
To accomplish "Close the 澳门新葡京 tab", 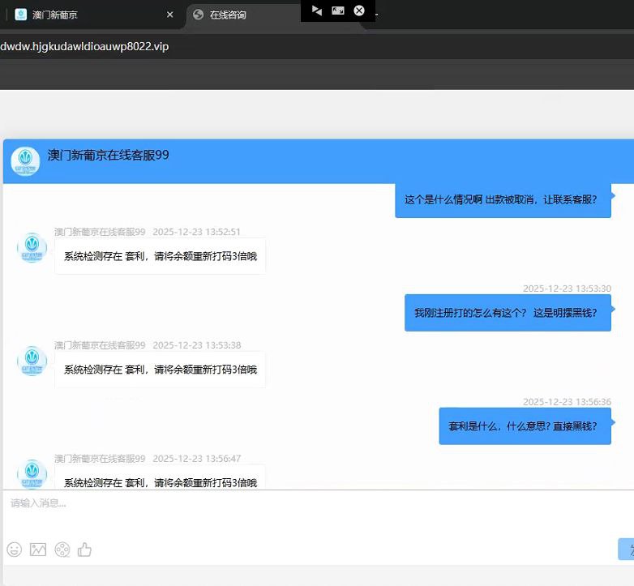I will (169, 15).
